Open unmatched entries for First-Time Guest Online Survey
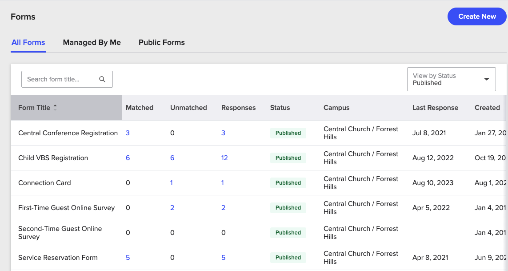 pos(172,208)
